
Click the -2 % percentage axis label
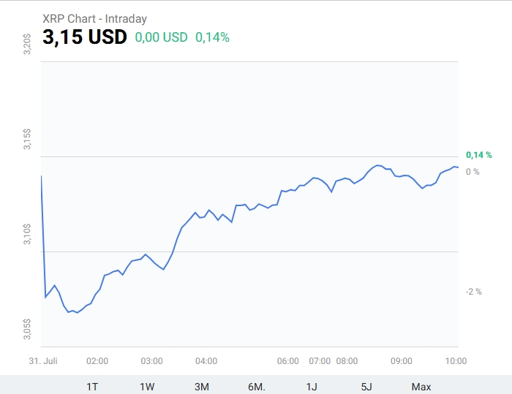pyautogui.click(x=474, y=292)
